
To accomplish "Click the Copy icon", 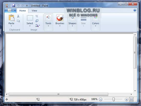I will [x=18, y=21].
